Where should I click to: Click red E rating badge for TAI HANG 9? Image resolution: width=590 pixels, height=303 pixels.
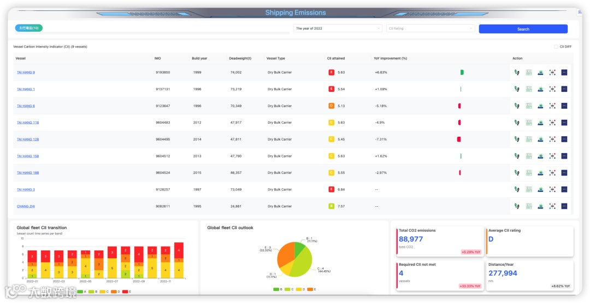[x=332, y=72]
